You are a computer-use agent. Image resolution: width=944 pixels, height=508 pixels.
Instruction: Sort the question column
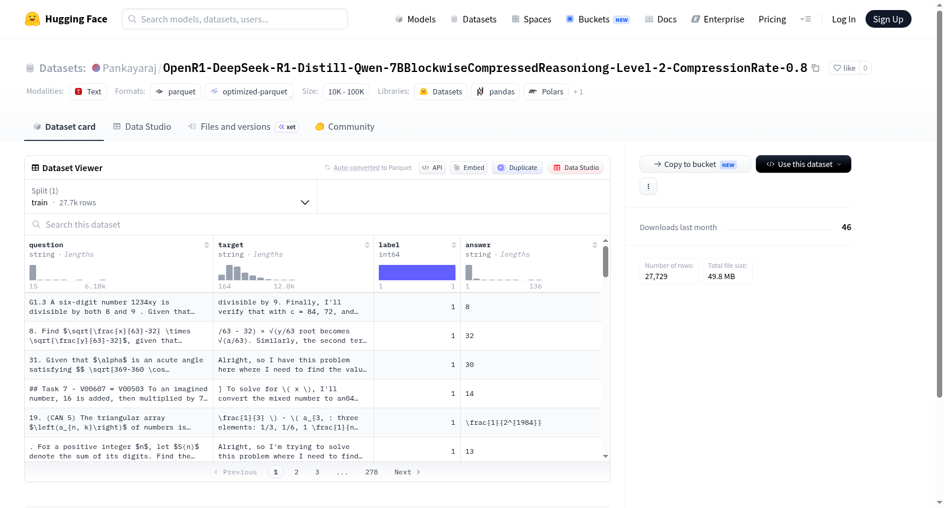pos(206,245)
